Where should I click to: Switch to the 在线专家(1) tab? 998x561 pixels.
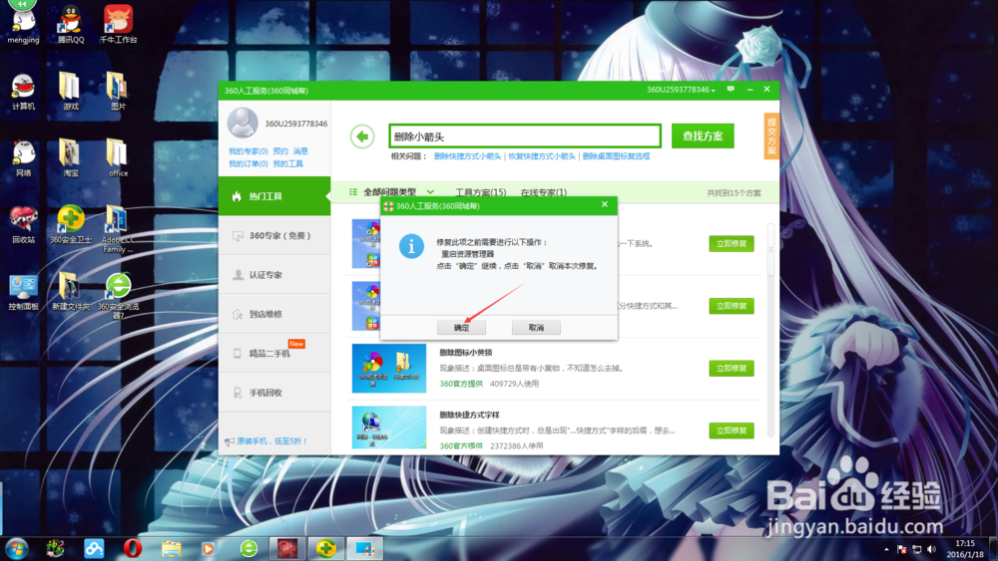tap(544, 192)
